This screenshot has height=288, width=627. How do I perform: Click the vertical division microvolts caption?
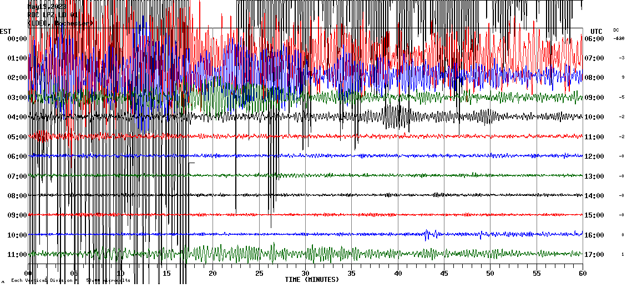click(x=70, y=280)
